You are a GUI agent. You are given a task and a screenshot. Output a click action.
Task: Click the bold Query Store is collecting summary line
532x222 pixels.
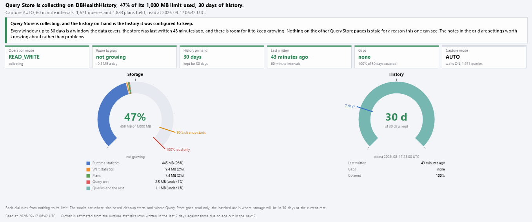click(x=102, y=23)
